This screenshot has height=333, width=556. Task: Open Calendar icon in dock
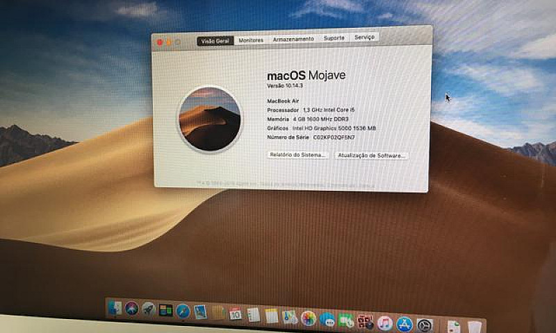235,314
